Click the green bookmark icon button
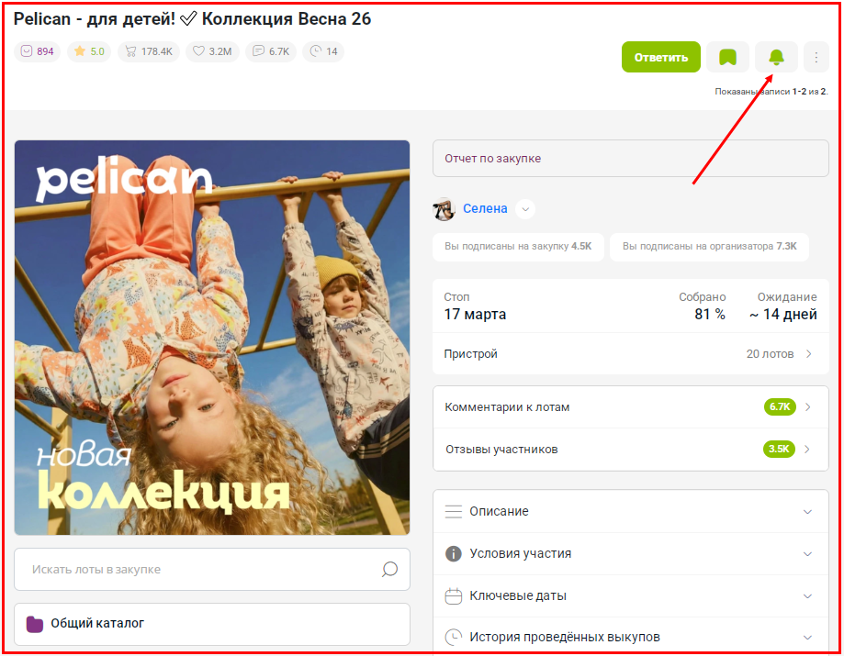Image resolution: width=844 pixels, height=656 pixels. 727,57
